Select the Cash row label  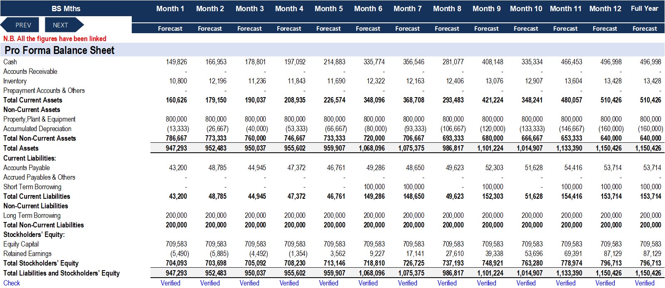(10, 62)
